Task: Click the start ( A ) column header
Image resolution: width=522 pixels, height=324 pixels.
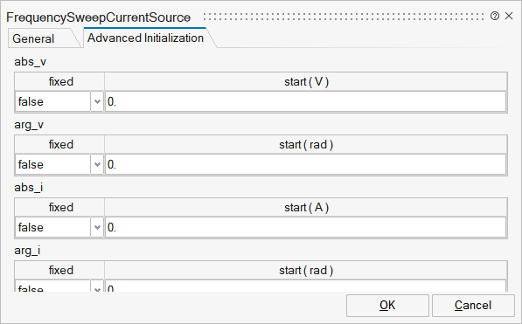Action: pos(306,207)
